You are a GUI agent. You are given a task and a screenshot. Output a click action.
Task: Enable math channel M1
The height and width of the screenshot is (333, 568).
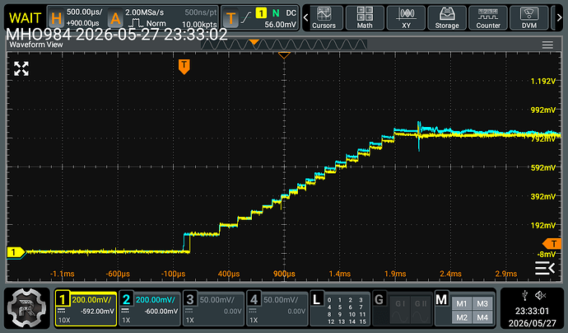[462, 303]
